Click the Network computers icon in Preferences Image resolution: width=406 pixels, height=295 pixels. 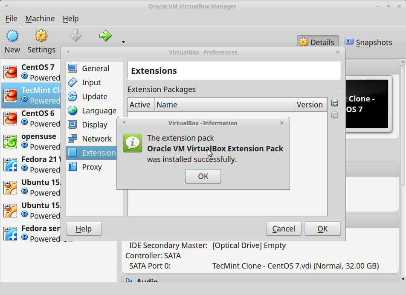[x=72, y=139]
